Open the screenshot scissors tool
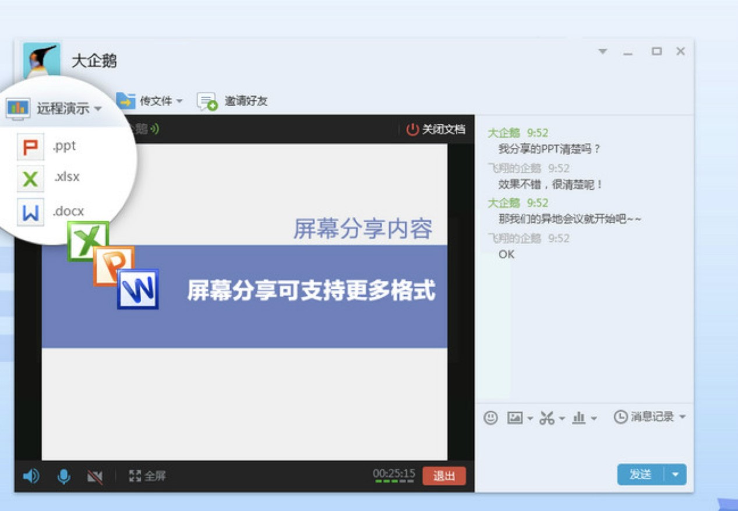The height and width of the screenshot is (511, 738). coord(548,417)
